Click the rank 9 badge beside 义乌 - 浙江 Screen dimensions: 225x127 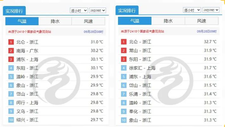point(11,111)
